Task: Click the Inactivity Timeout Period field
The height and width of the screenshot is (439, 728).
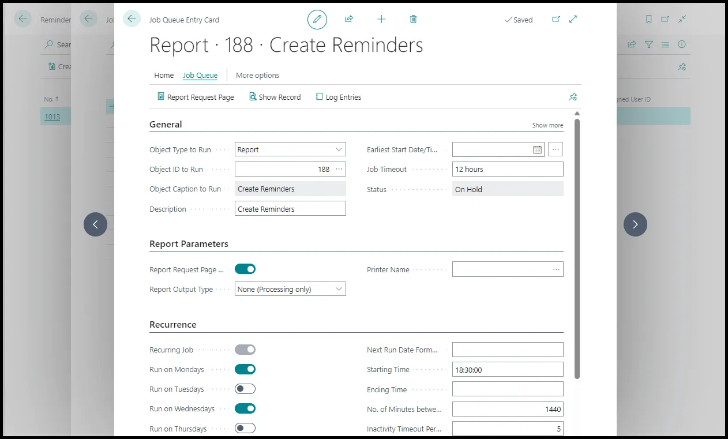Action: coord(508,429)
